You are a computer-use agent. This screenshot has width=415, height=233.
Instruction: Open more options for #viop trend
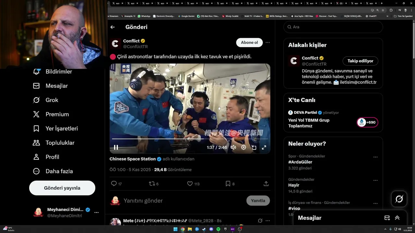coord(375,204)
